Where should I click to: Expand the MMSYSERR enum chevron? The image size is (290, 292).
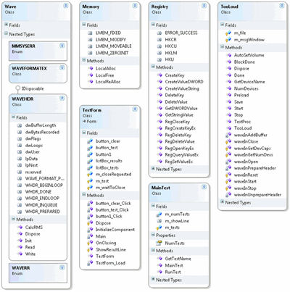point(62,46)
